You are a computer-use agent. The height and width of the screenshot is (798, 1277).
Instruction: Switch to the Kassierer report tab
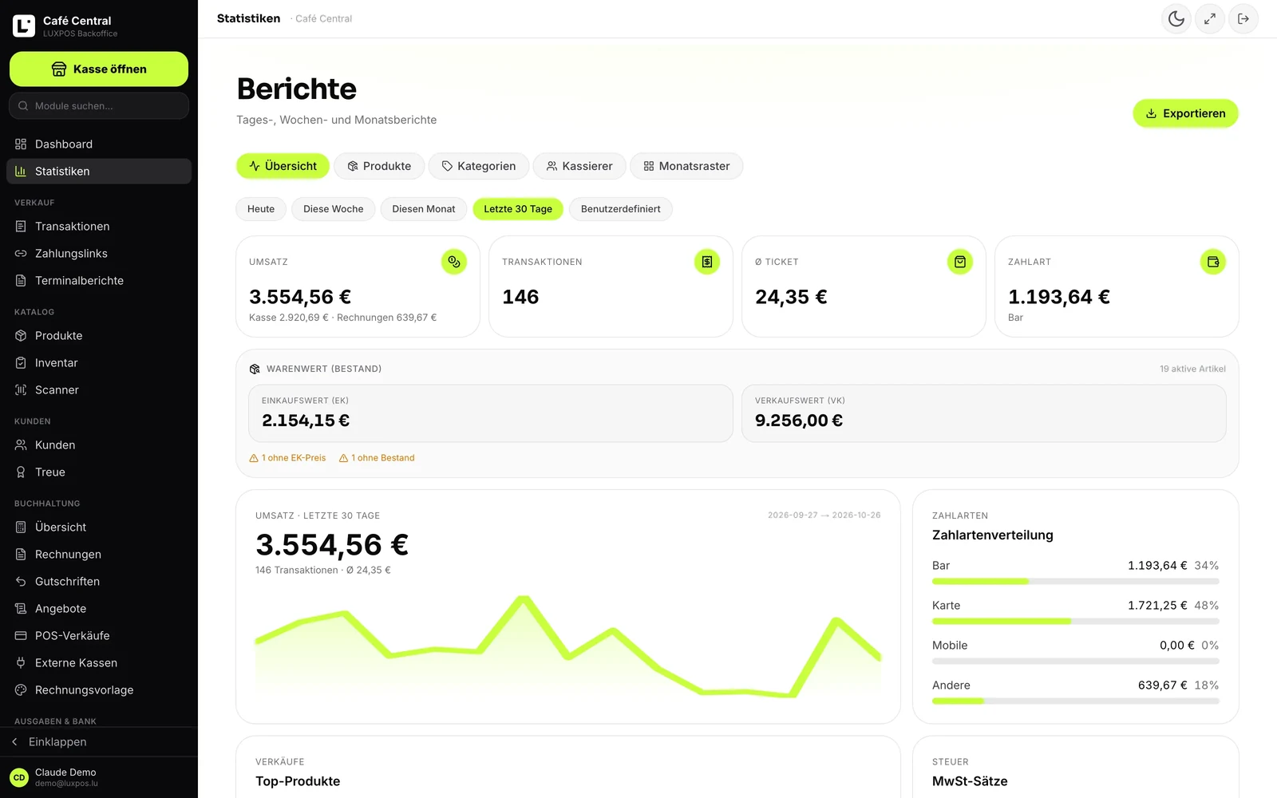[x=579, y=166]
